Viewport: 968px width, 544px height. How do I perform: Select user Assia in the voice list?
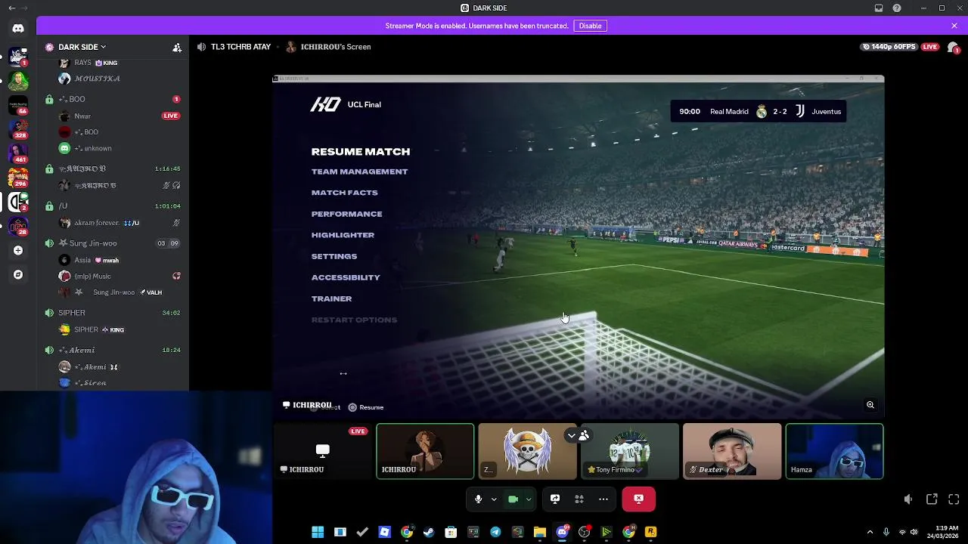click(x=119, y=260)
